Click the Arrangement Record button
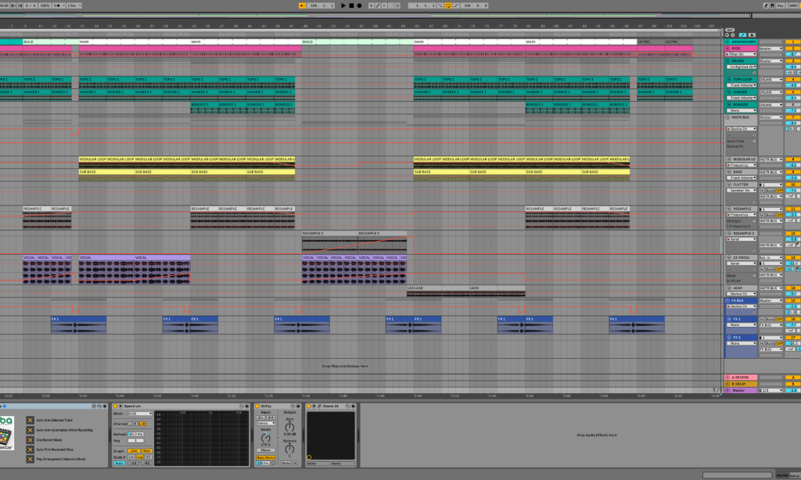 pos(359,5)
